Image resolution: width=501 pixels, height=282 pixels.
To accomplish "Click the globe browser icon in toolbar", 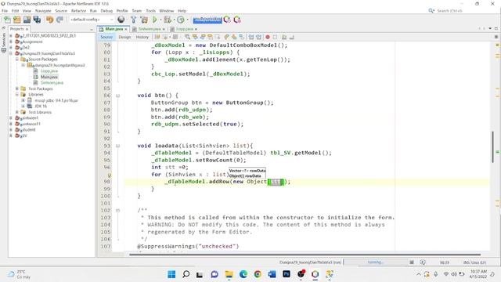I will tap(121, 20).
